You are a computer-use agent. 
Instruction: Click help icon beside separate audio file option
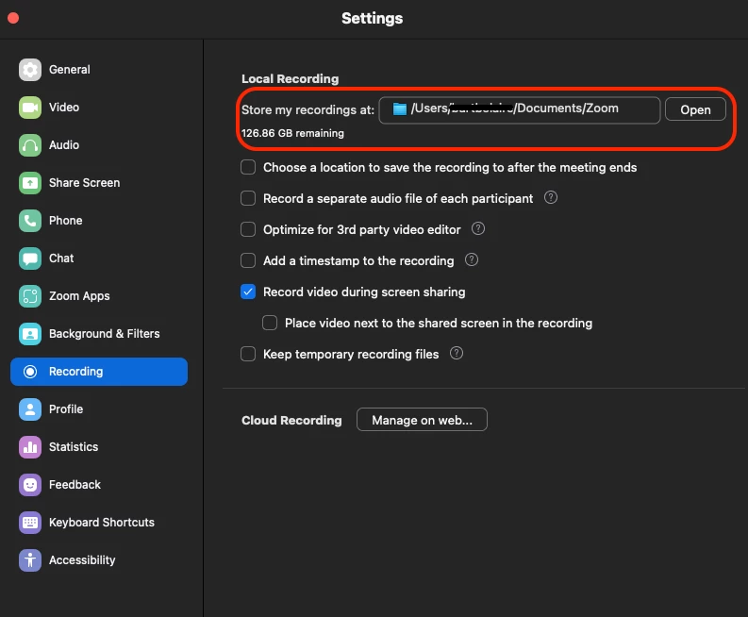(551, 197)
